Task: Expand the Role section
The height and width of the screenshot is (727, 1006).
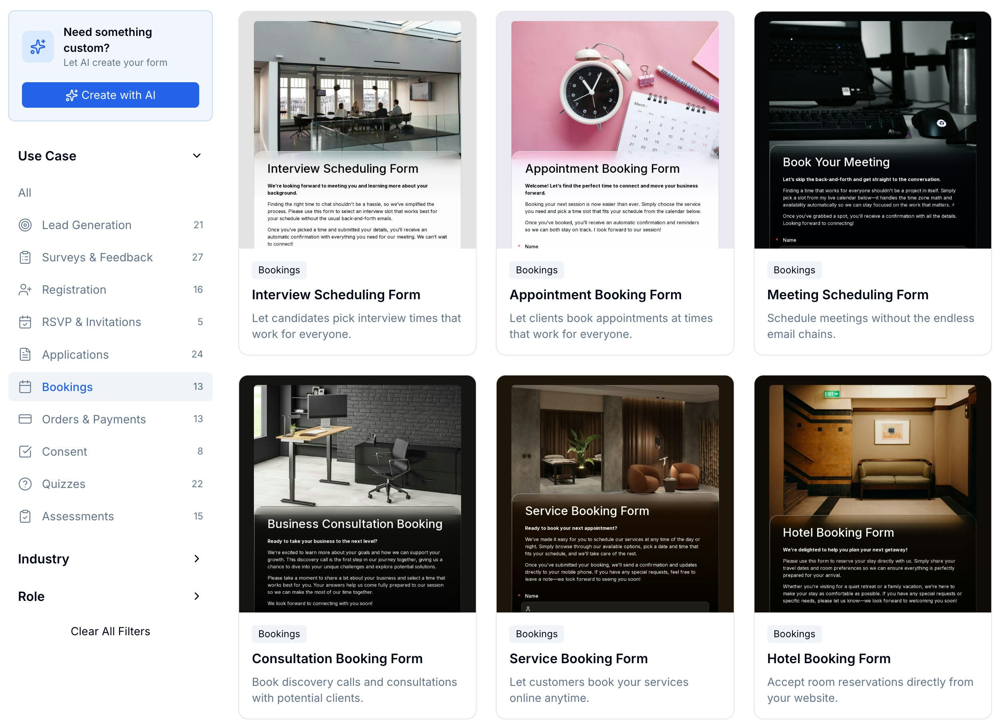Action: click(197, 596)
